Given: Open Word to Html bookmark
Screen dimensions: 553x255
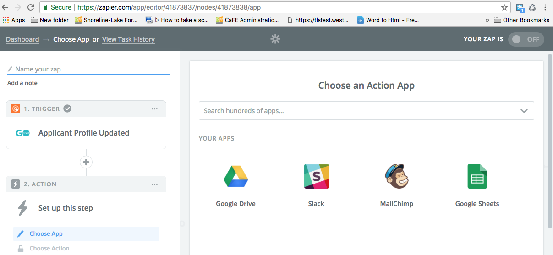Looking at the screenshot, I should [388, 20].
